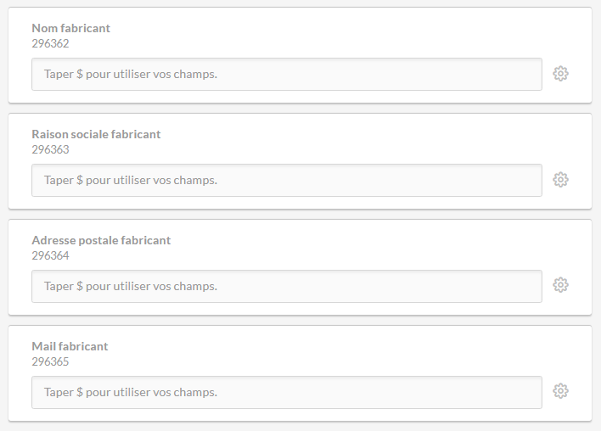Viewport: 601px width, 431px height.
Task: Select the field ID 296363
Action: (50, 149)
